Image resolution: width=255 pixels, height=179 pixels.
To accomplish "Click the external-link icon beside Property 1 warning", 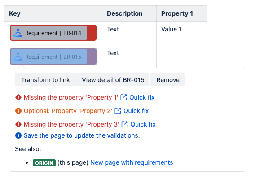I will 123,97.
